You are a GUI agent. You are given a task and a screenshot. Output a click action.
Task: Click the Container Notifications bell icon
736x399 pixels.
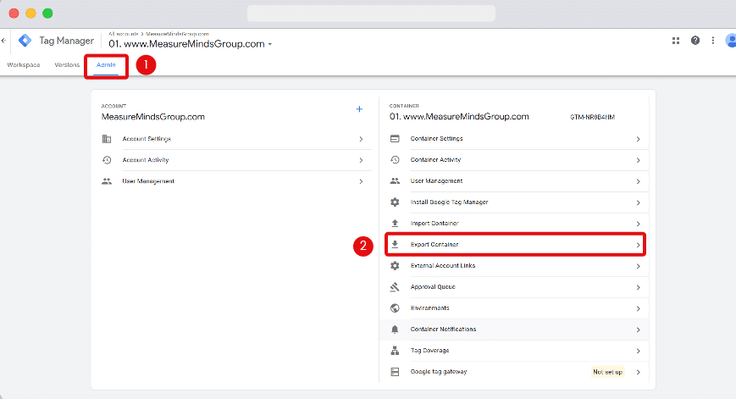click(395, 330)
